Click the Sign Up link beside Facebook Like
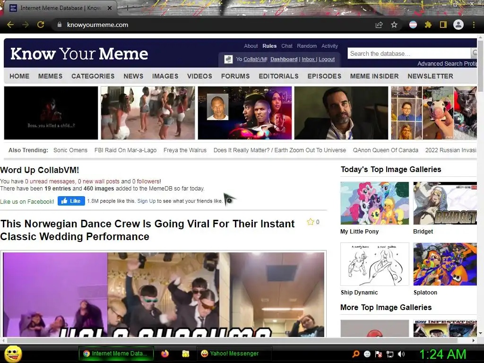Viewport: 484px width, 363px height. point(147,201)
